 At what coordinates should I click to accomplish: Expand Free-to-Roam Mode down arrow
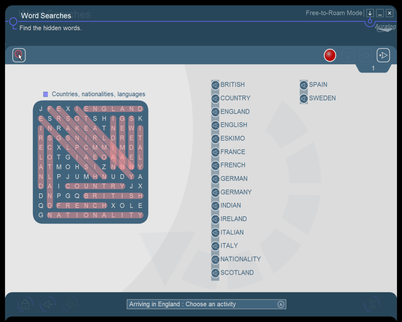[370, 13]
